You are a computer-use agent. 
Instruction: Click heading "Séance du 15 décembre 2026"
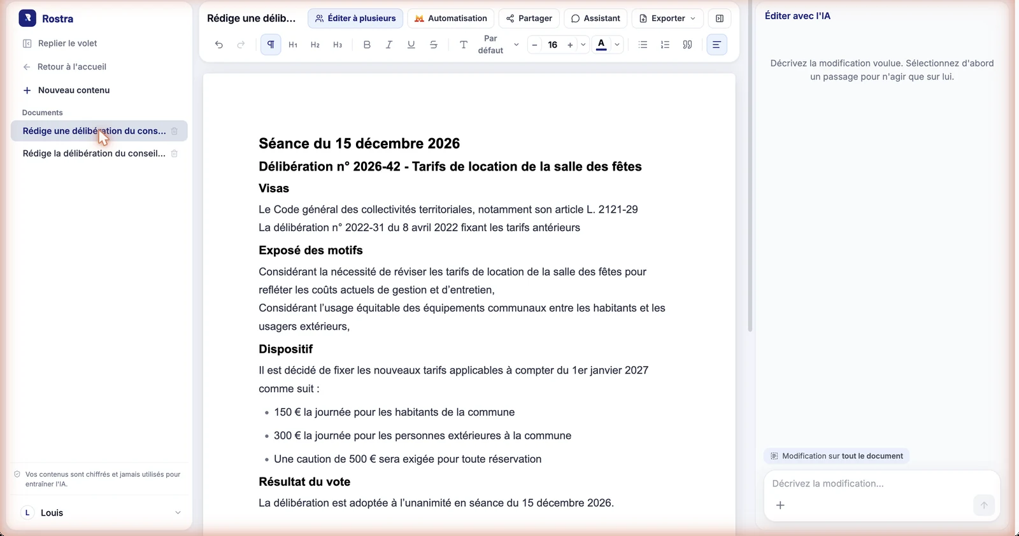(359, 144)
